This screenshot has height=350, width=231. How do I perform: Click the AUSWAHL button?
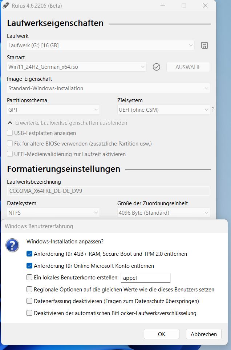(x=188, y=67)
